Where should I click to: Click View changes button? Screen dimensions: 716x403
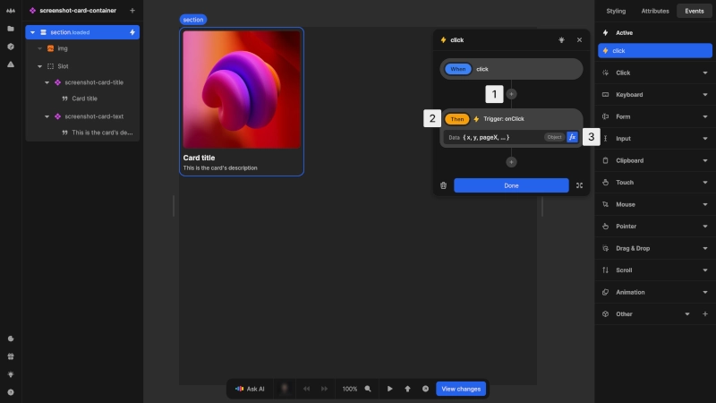[461, 389]
